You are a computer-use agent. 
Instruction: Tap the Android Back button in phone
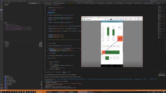118,66
